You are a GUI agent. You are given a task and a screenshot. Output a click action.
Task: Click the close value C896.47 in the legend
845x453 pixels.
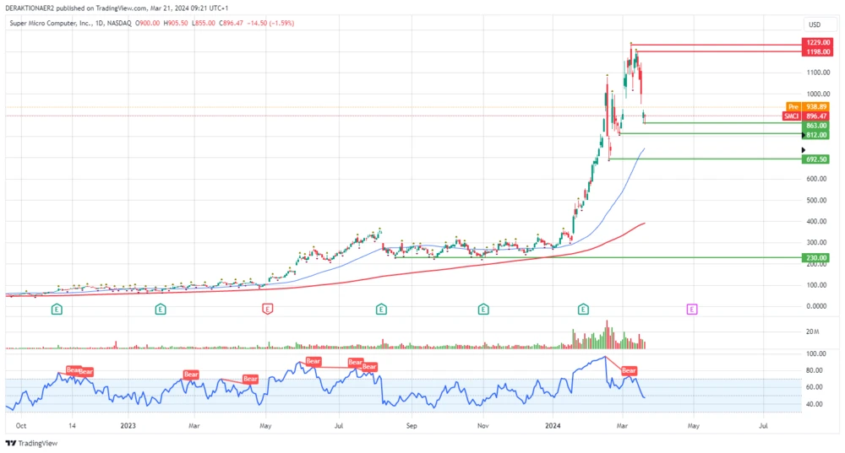pyautogui.click(x=232, y=23)
